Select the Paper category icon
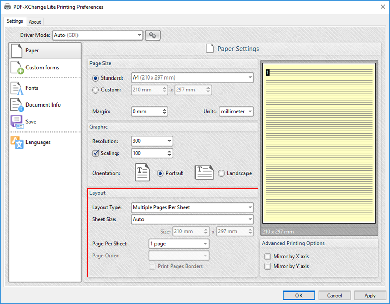 (x=17, y=50)
